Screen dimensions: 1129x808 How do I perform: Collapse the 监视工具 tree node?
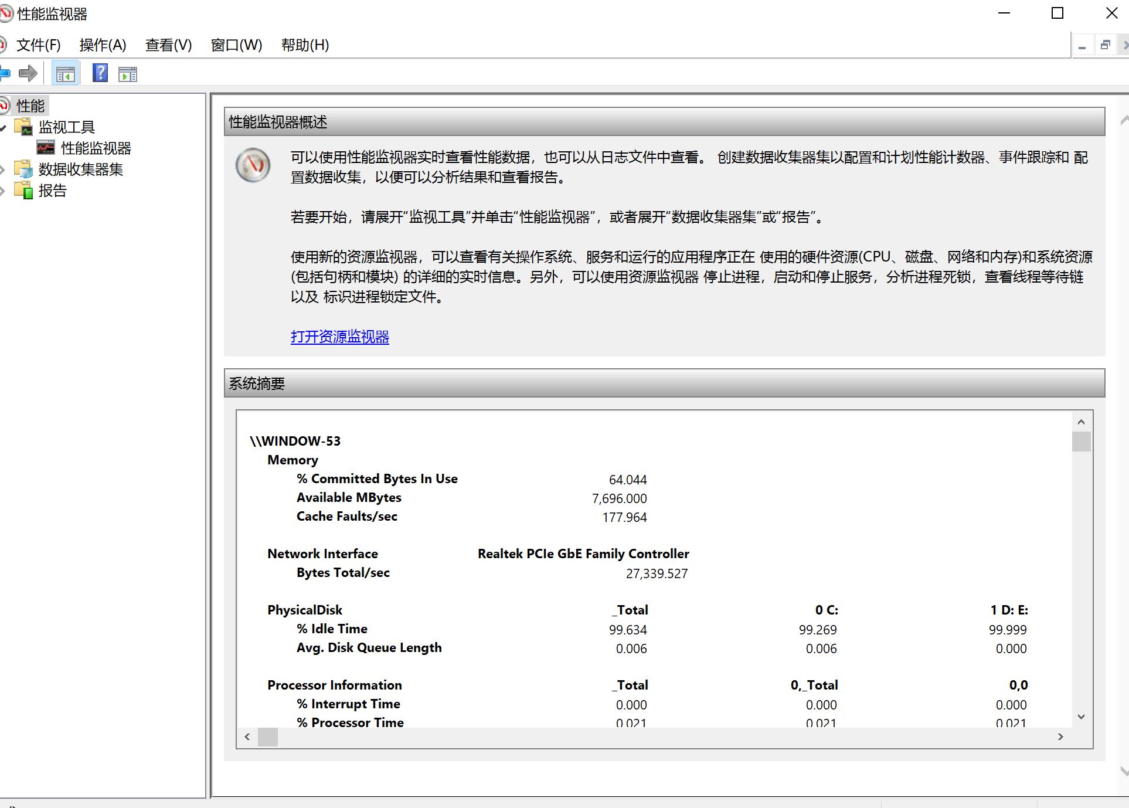(x=3, y=127)
